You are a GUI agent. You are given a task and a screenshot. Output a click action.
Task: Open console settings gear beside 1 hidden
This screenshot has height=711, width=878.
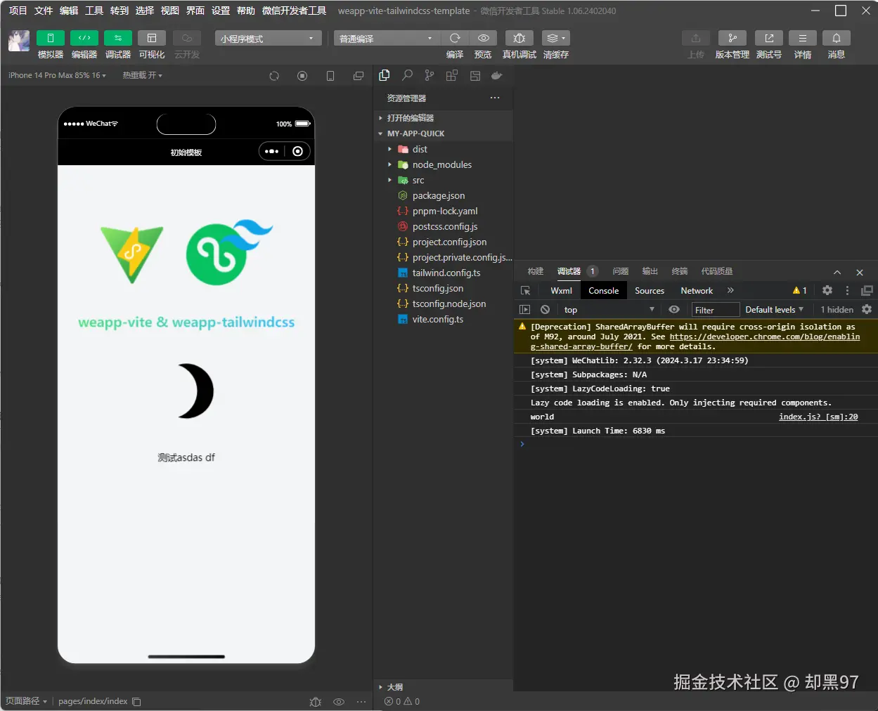867,309
